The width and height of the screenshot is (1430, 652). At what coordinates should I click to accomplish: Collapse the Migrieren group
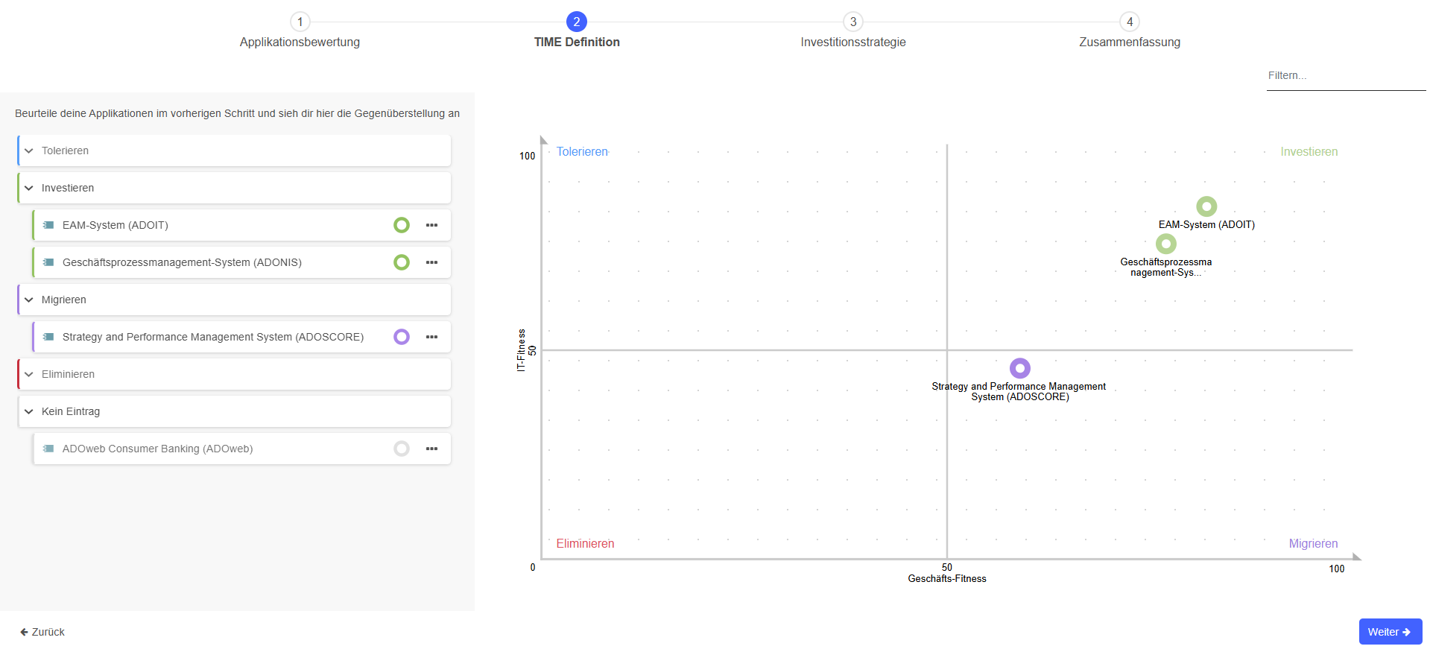(x=29, y=300)
